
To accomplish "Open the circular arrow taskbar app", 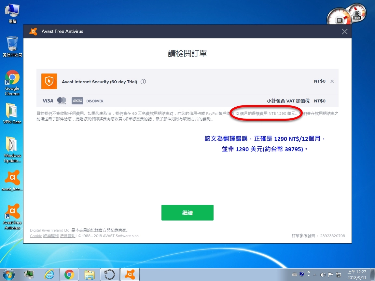I will point(109,274).
